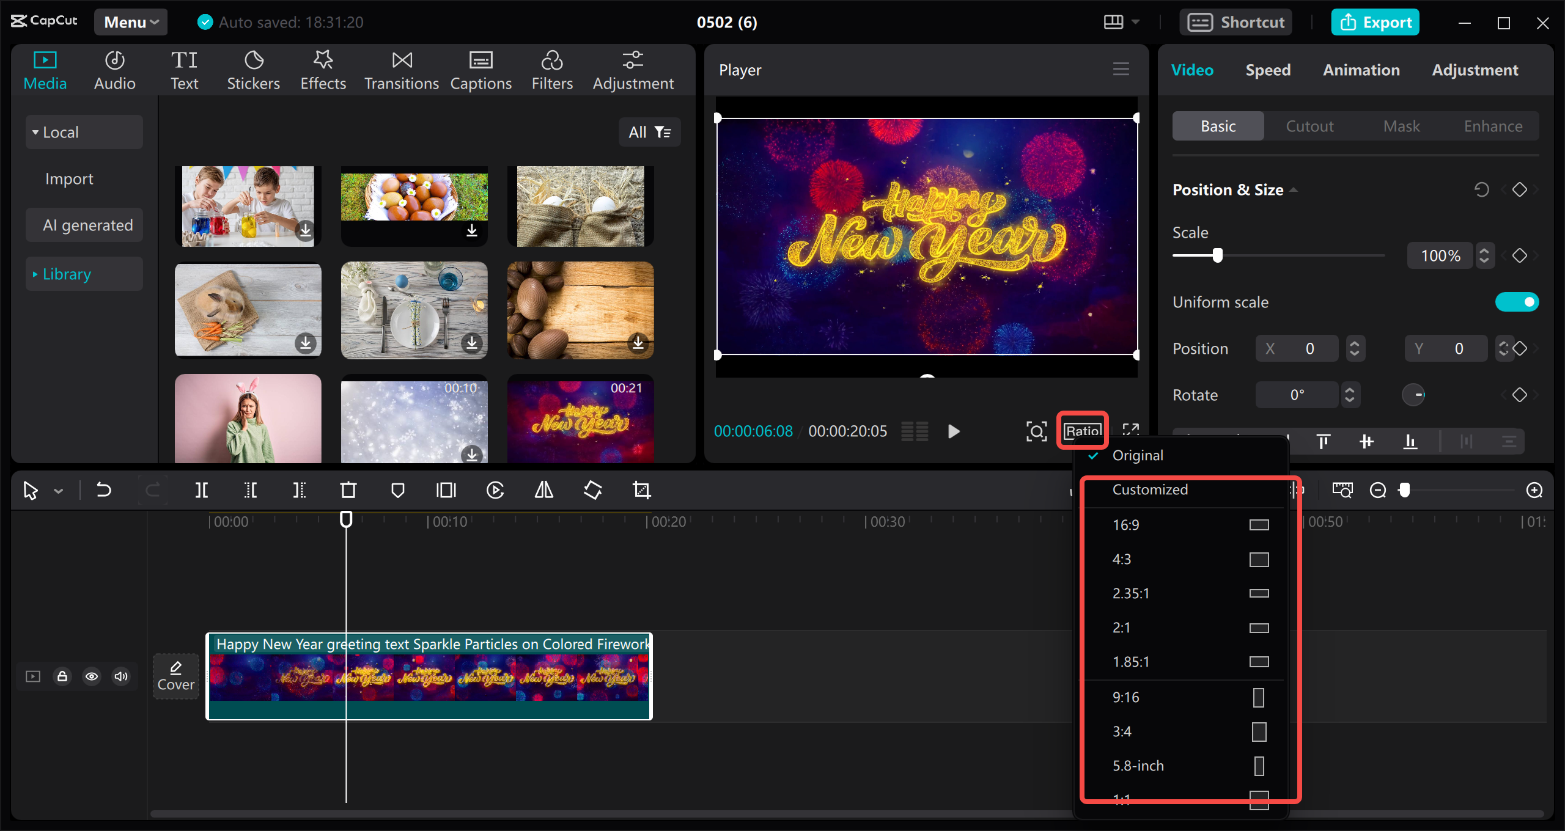Viewport: 1565px width, 831px height.
Task: Hide track using the eye icon
Action: (92, 676)
